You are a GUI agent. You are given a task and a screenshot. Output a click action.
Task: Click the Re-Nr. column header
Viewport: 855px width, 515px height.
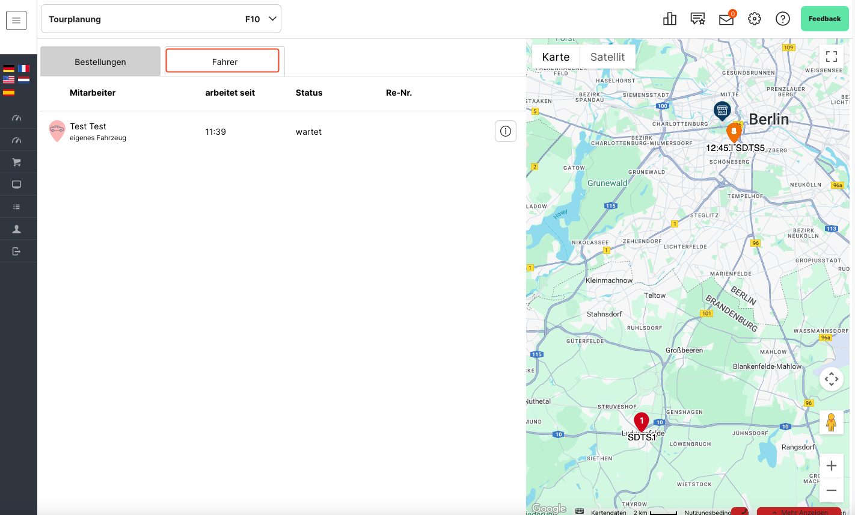click(399, 93)
